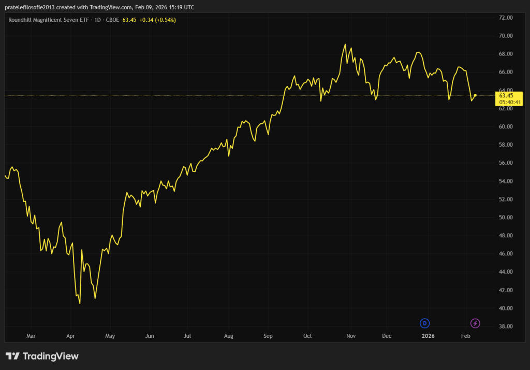Click the CBOE exchange label in legend
Screen dimensions: 530x370
[x=112, y=20]
